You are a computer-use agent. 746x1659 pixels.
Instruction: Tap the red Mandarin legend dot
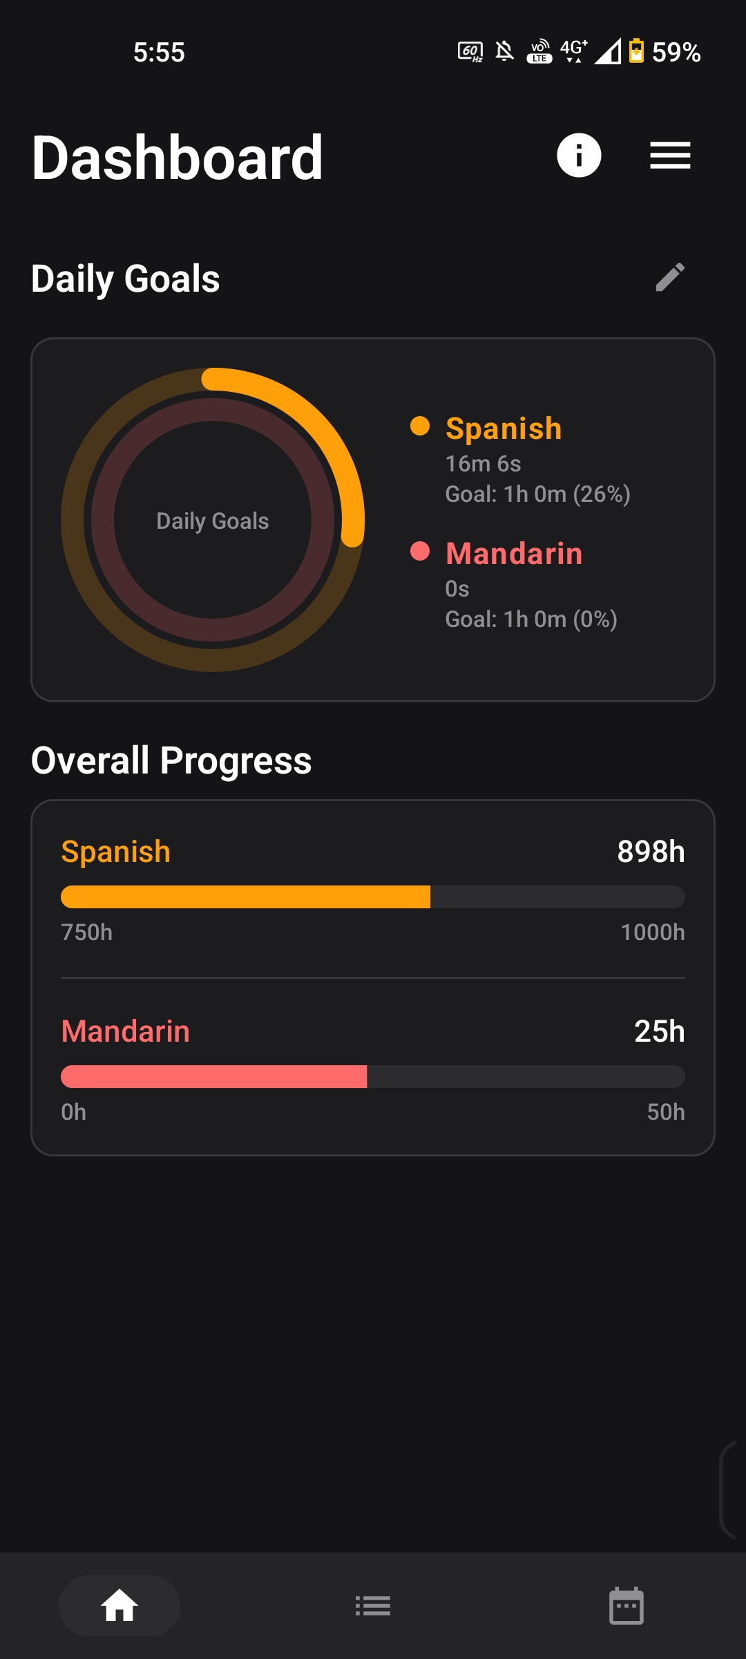pyautogui.click(x=419, y=552)
